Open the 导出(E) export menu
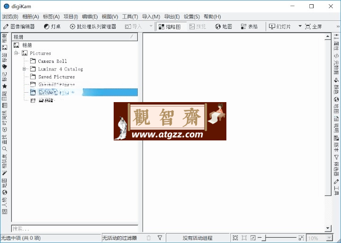341x243 pixels. tap(172, 17)
